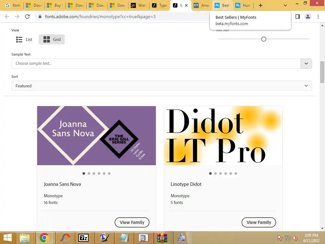Switch to Grid view
The image size is (325, 244).
(x=52, y=39)
